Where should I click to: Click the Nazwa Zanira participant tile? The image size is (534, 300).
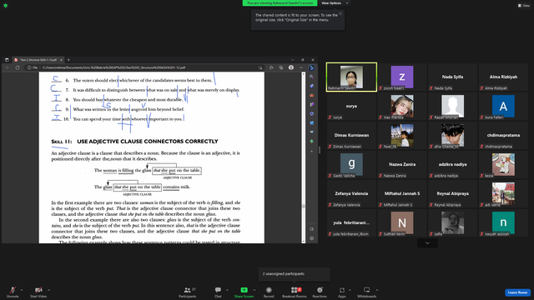pos(402,165)
